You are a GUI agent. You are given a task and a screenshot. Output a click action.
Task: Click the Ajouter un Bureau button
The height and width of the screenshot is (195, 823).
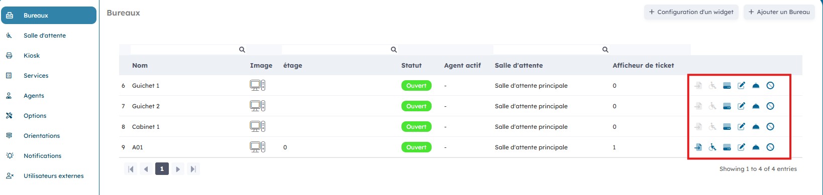click(779, 12)
